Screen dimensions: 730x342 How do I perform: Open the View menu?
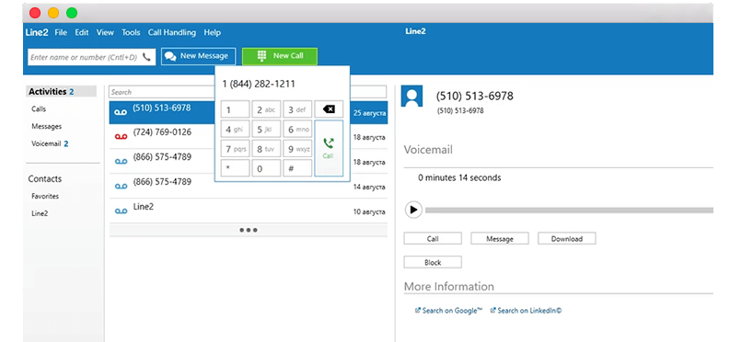tap(105, 32)
